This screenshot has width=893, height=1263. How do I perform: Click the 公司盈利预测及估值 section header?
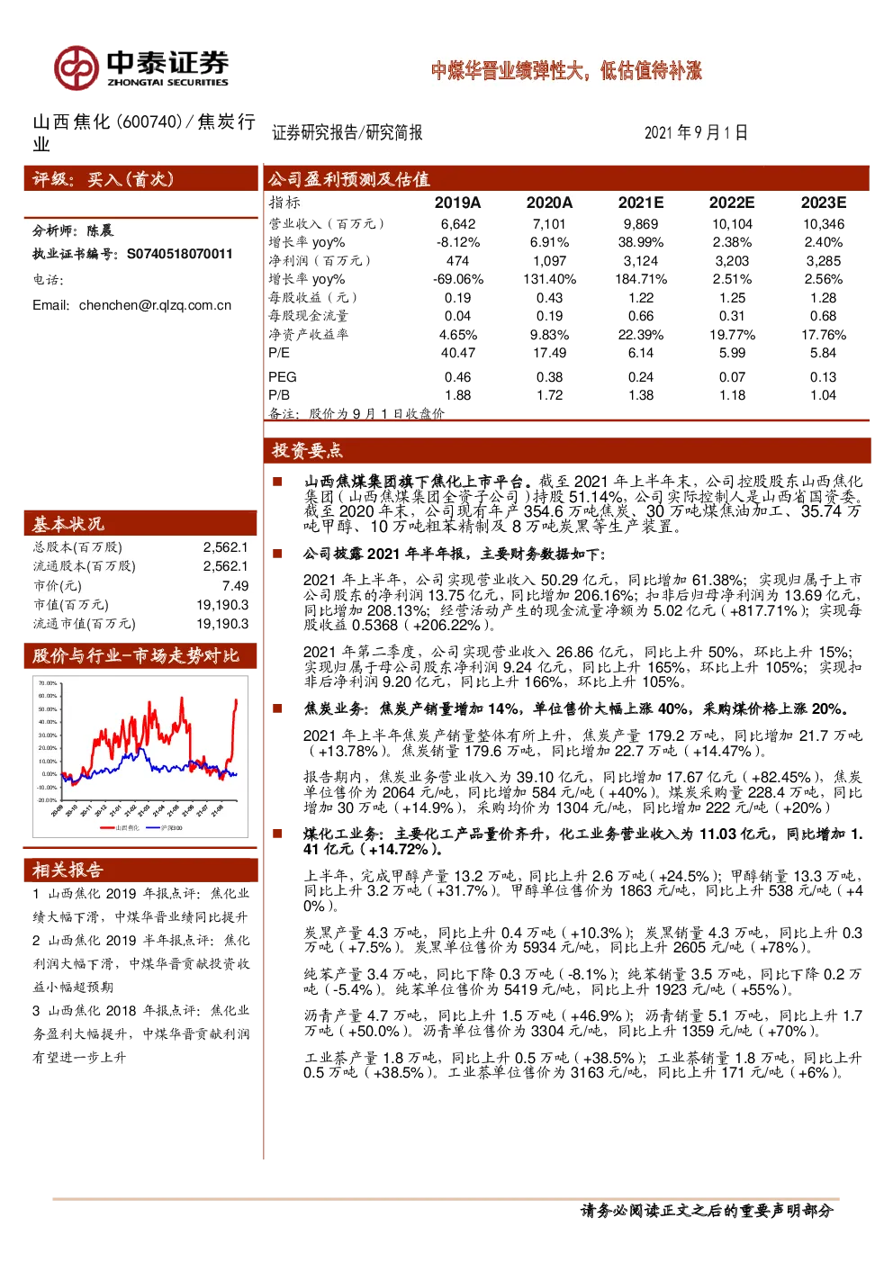click(566, 179)
